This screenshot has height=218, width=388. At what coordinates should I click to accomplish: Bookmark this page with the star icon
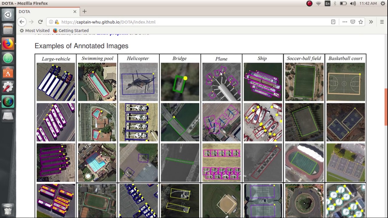pos(361,22)
